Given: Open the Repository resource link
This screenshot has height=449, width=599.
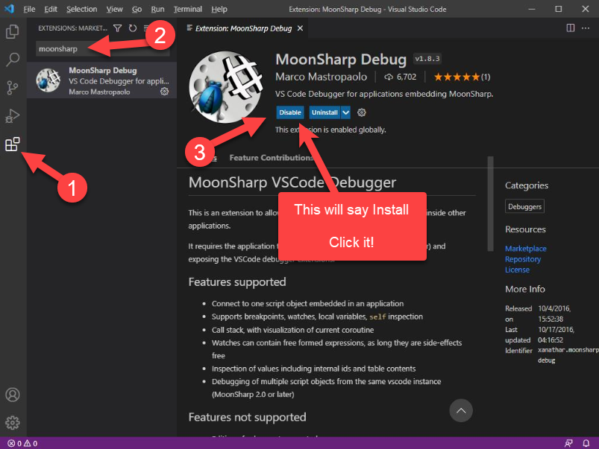Looking at the screenshot, I should point(523,259).
